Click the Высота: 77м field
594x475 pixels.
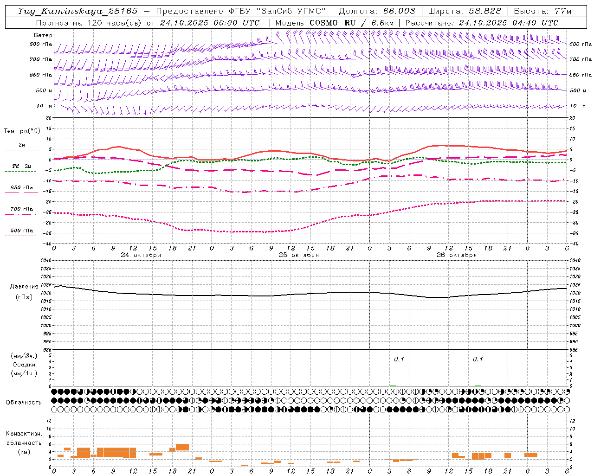[542, 11]
